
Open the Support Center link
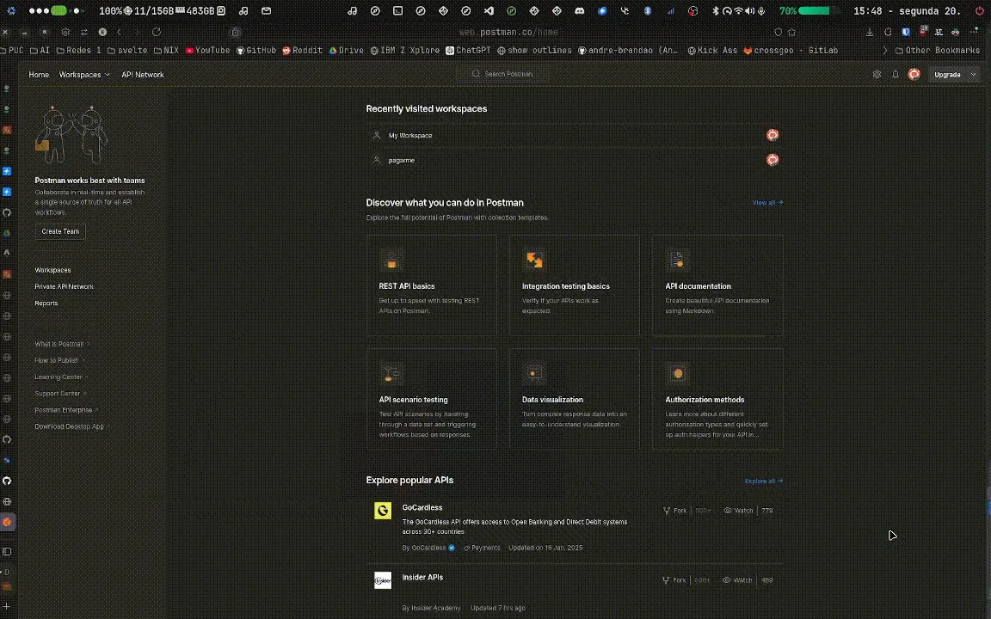pos(60,393)
